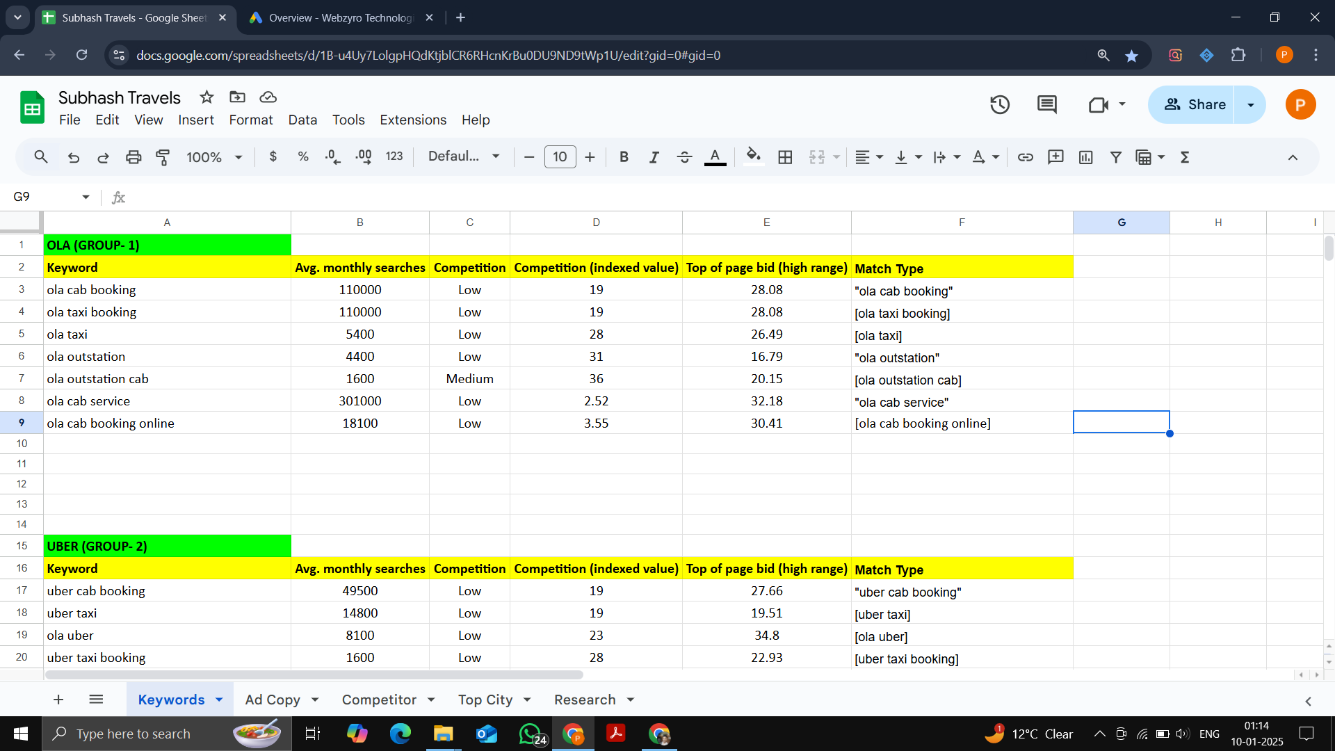Hide the menus with the caret
This screenshot has width=1335, height=751.
click(x=1293, y=157)
